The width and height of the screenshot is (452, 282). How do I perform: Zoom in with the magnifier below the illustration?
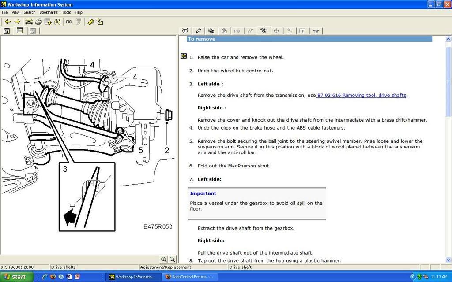[164, 259]
